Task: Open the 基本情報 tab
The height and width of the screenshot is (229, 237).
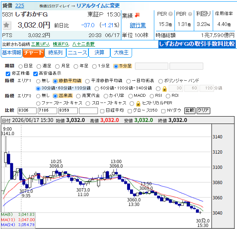Action: point(12,53)
